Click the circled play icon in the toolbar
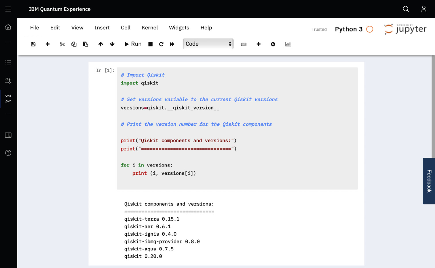435x268 pixels. pyautogui.click(x=273, y=44)
